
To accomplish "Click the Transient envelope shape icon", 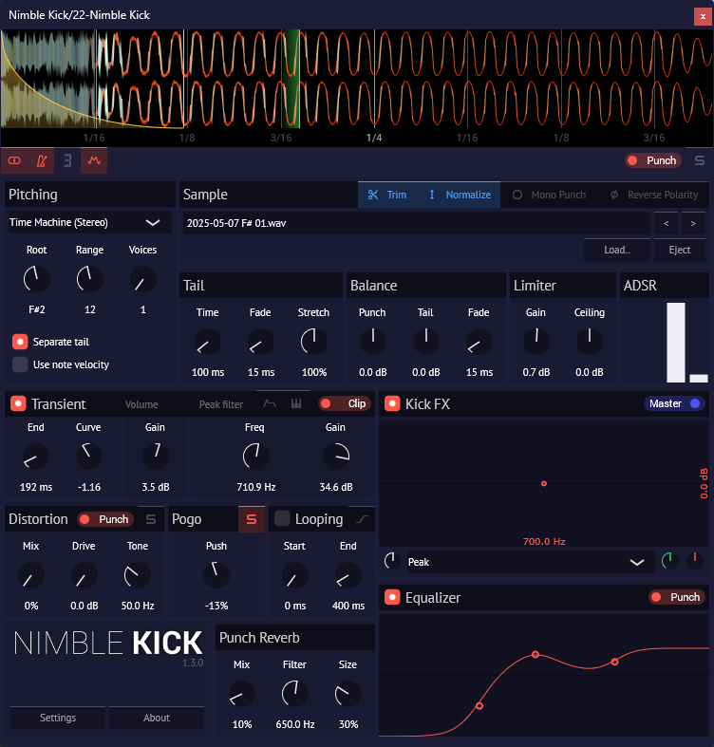I will click(x=270, y=404).
